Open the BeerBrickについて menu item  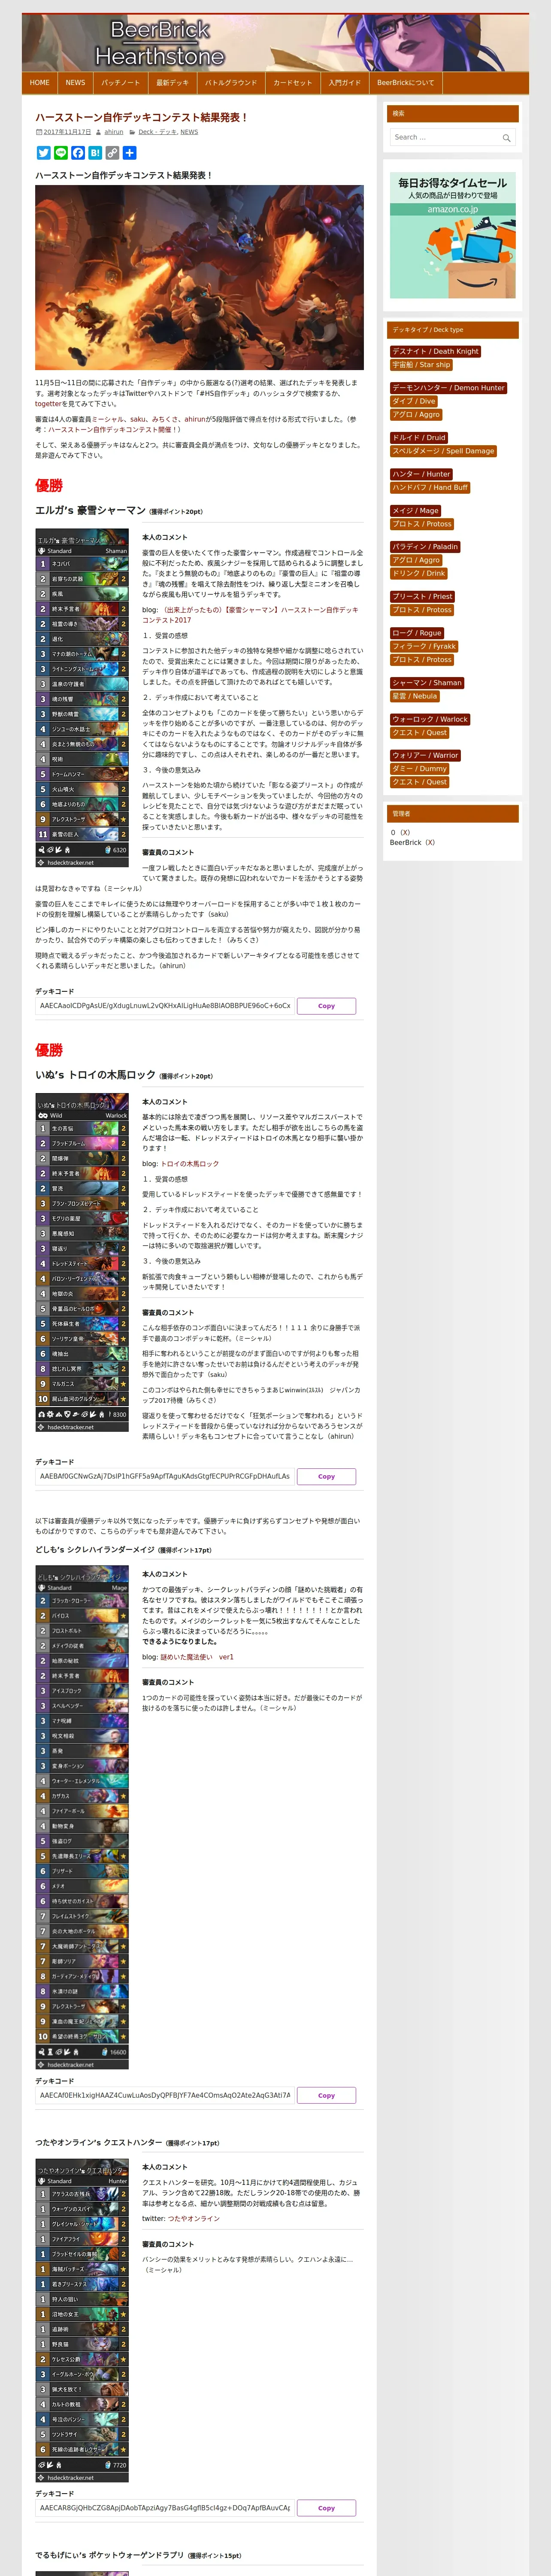[405, 83]
